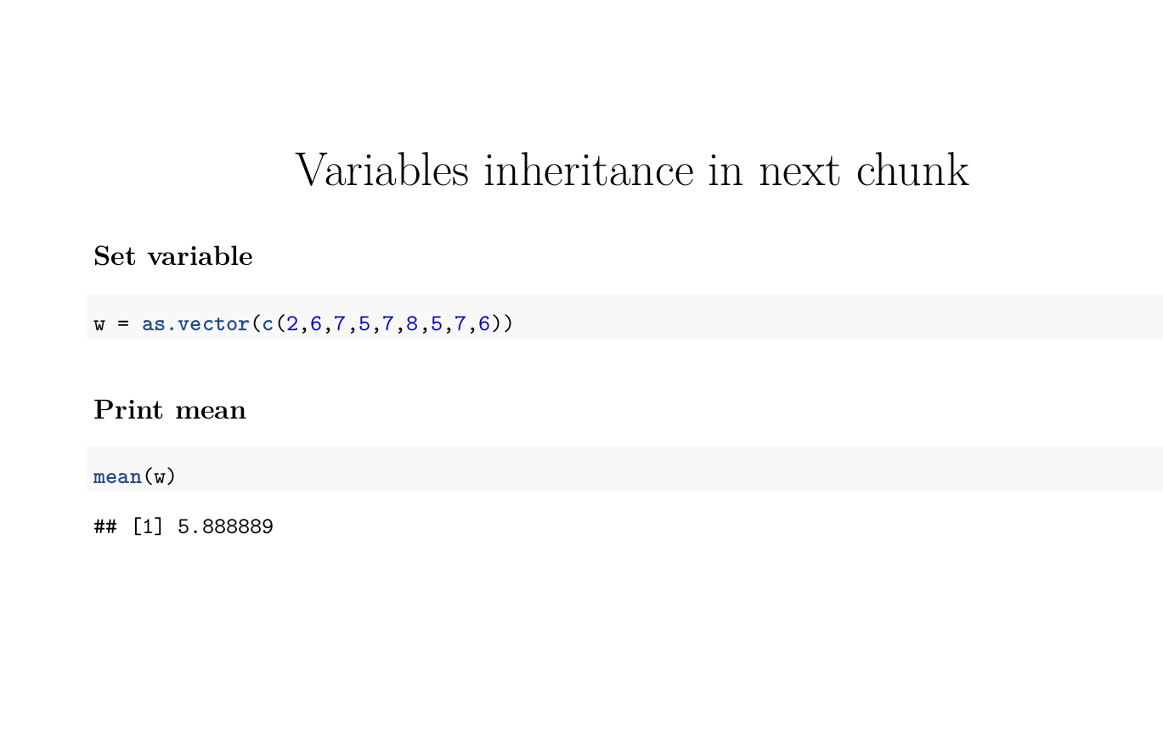
Task: Click the word "next" in the title
Action: [799, 172]
